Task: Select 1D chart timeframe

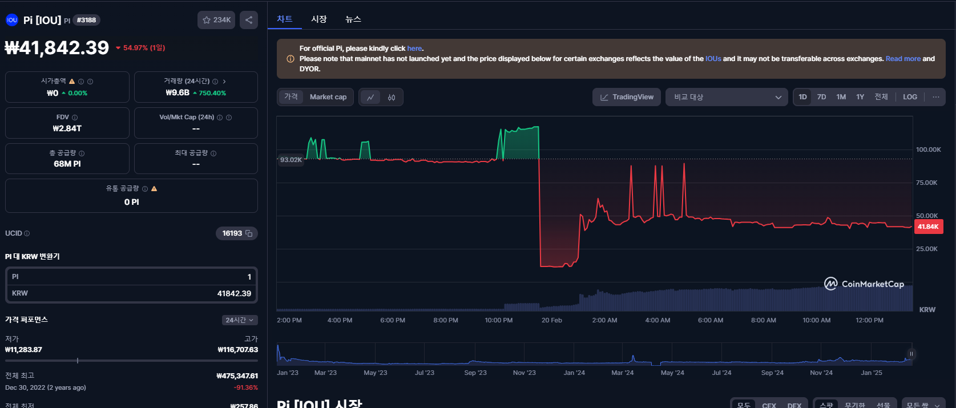Action: pos(802,97)
